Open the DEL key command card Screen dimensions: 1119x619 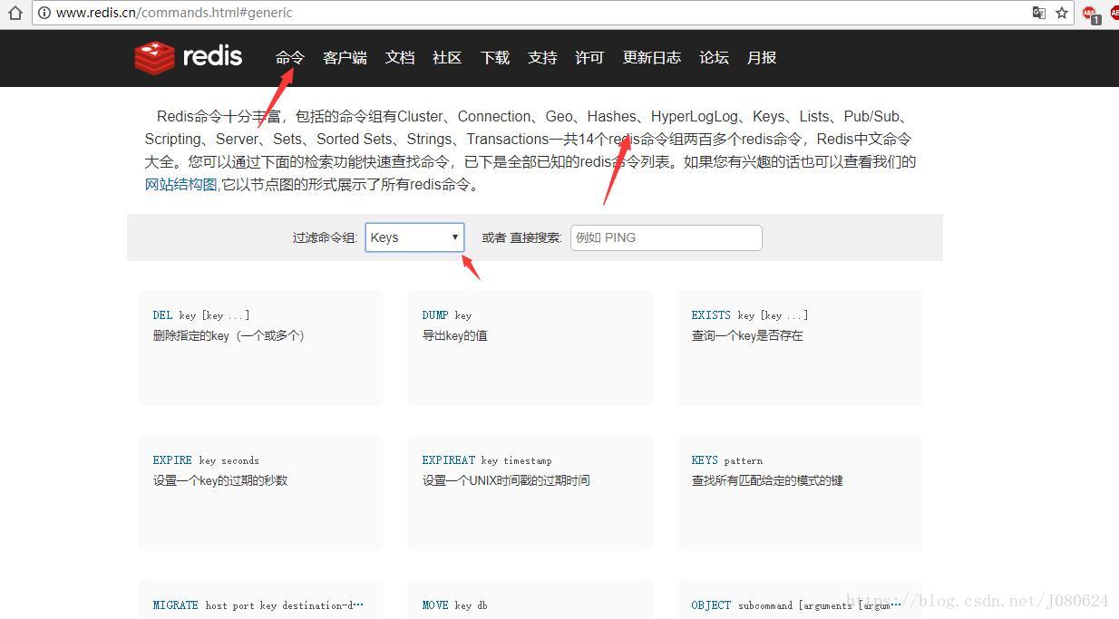[261, 348]
